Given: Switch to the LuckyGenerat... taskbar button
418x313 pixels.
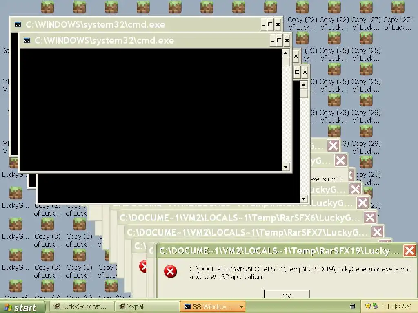Looking at the screenshot, I should 81,306.
